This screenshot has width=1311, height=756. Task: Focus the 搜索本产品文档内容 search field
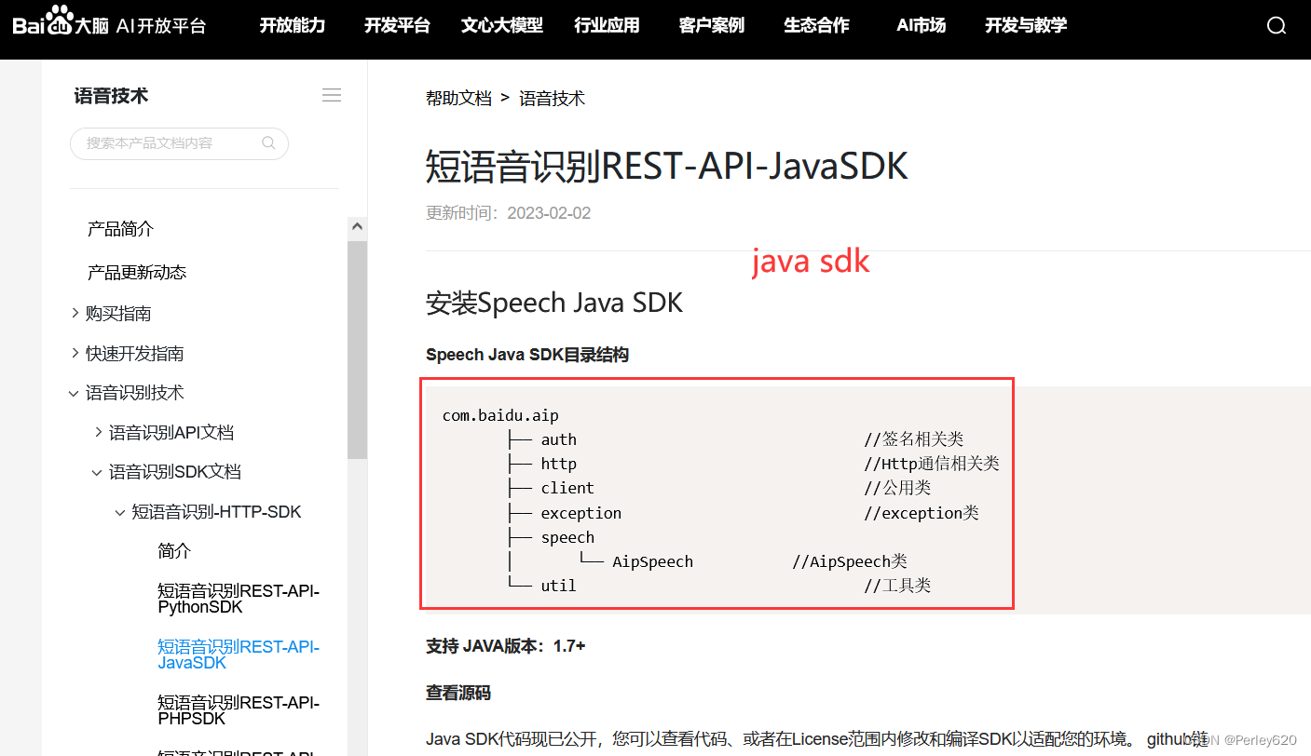(x=179, y=143)
